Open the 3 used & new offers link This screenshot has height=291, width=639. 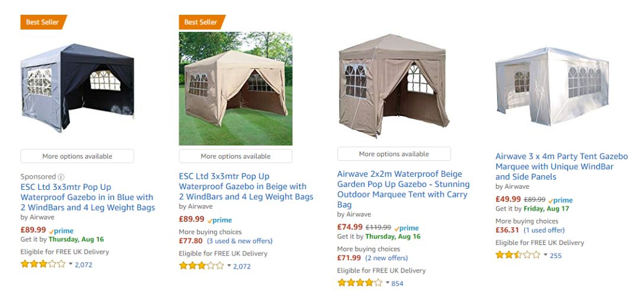click(240, 241)
